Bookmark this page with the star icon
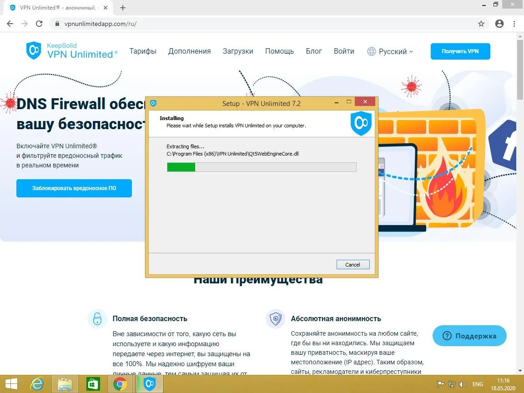 point(481,24)
